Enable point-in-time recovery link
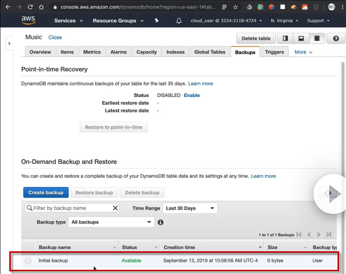This screenshot has width=346, height=274. [x=192, y=95]
